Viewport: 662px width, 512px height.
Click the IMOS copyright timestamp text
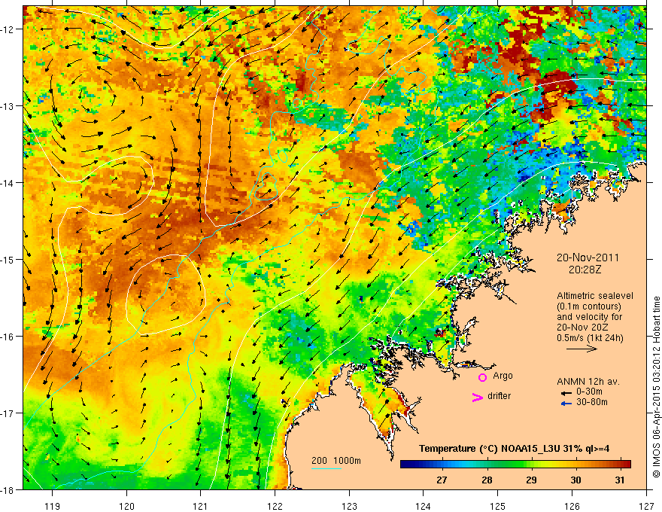coord(656,387)
